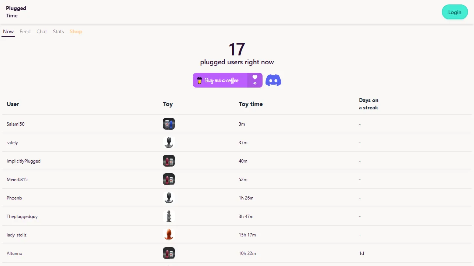Screen dimensions: 474x266
Task: Switch to the Stats tab
Action: click(x=58, y=31)
